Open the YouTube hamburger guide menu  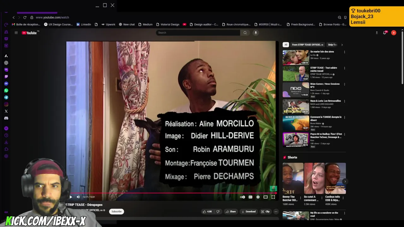tap(16, 33)
